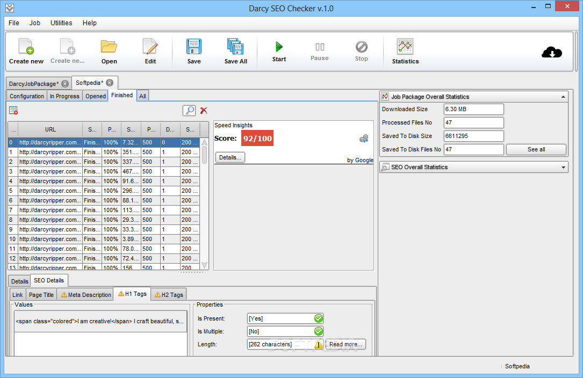
Task: Select table row 5
Action: (x=104, y=191)
